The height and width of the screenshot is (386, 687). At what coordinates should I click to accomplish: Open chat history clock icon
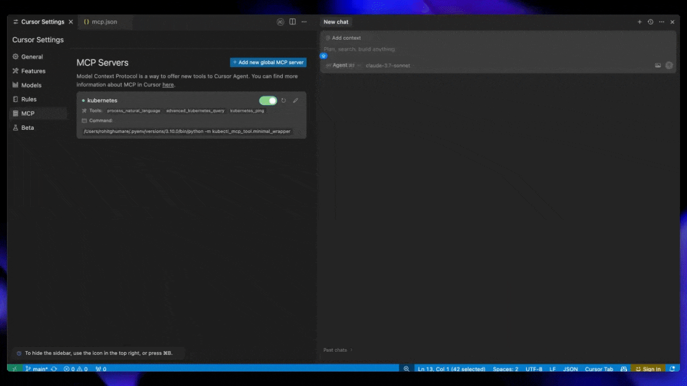(651, 22)
